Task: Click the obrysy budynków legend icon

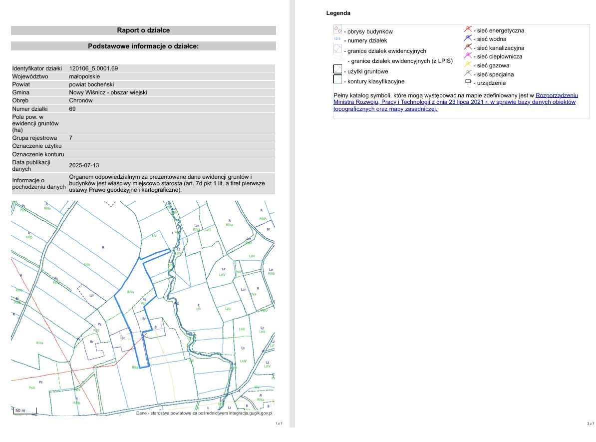Action: coord(337,29)
